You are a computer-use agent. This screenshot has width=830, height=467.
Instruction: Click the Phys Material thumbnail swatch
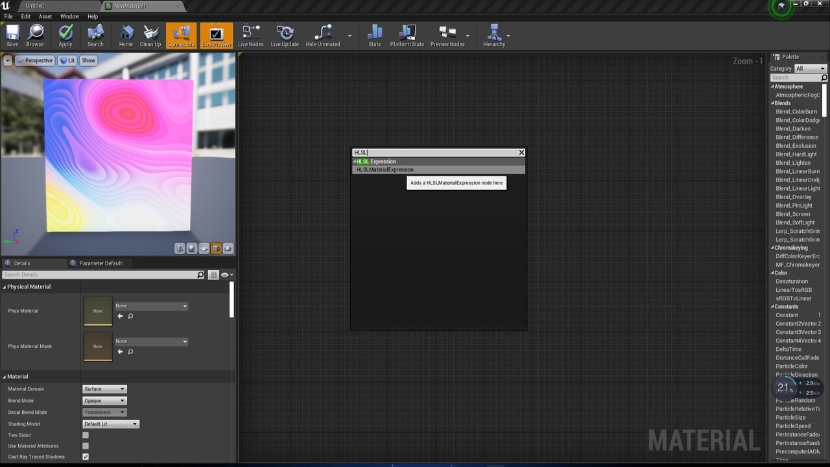98,311
